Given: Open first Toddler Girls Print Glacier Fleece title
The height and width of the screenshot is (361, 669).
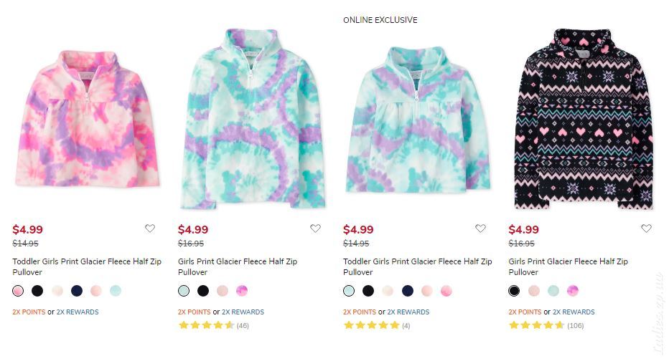Looking at the screenshot, I should coord(87,266).
